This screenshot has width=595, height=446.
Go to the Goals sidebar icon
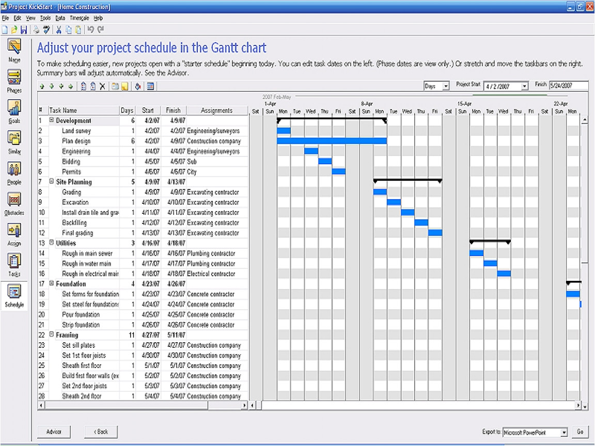pos(14,108)
